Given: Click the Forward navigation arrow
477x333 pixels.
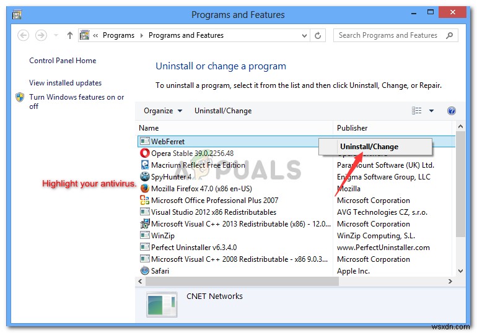Looking at the screenshot, I should [x=41, y=35].
